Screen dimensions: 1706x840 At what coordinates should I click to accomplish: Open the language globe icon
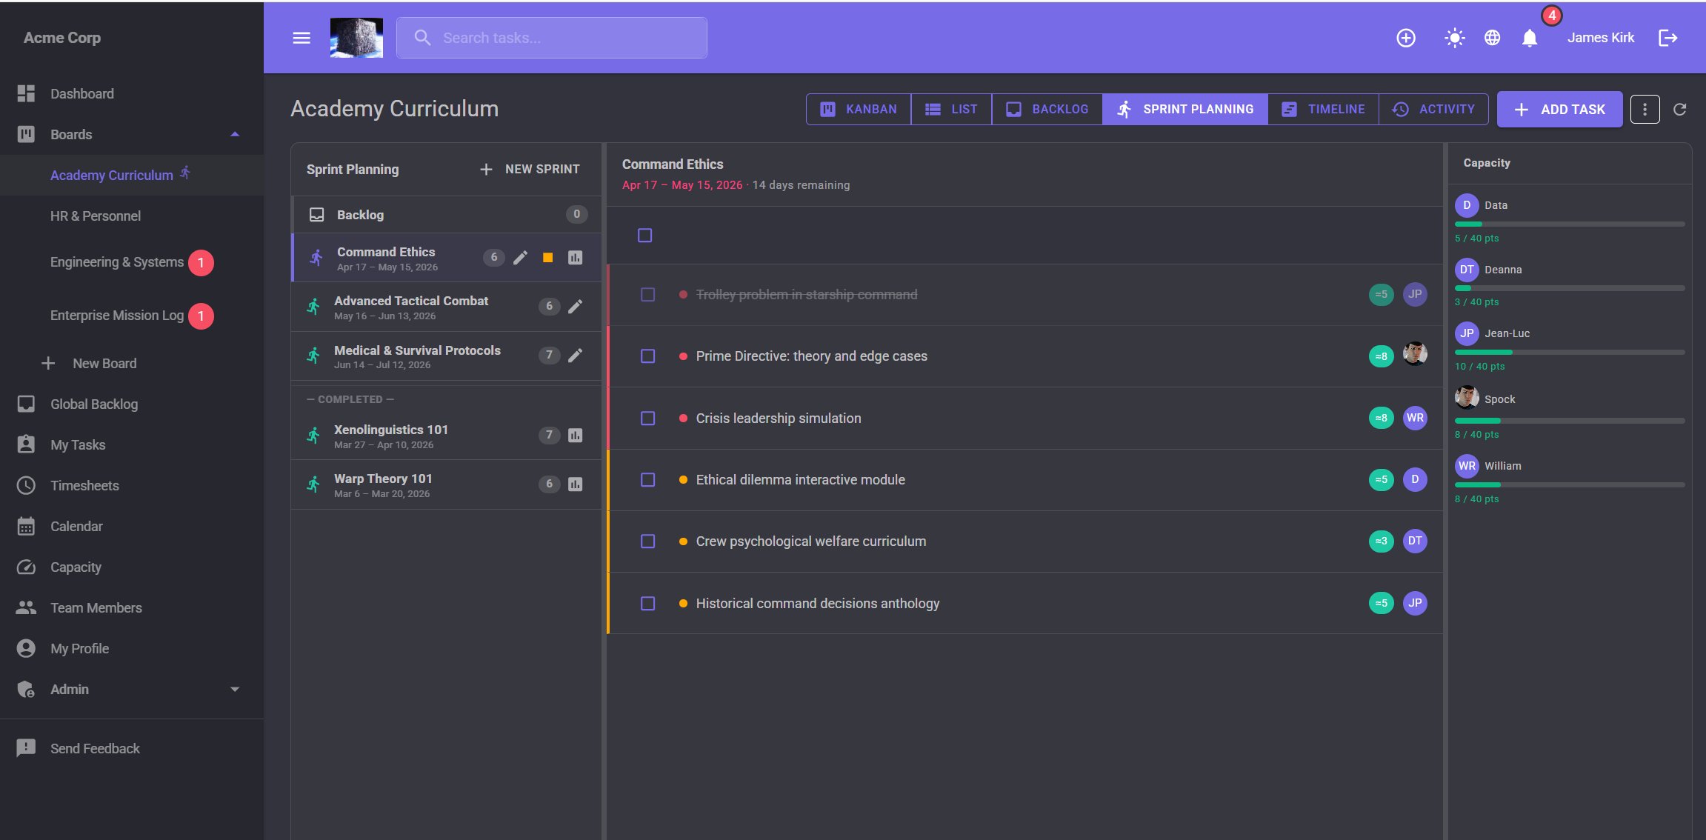pyautogui.click(x=1492, y=38)
